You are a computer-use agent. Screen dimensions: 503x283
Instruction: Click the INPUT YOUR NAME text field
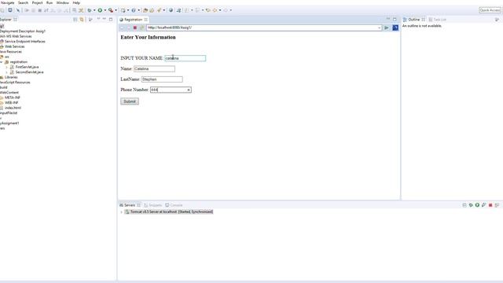pos(185,58)
